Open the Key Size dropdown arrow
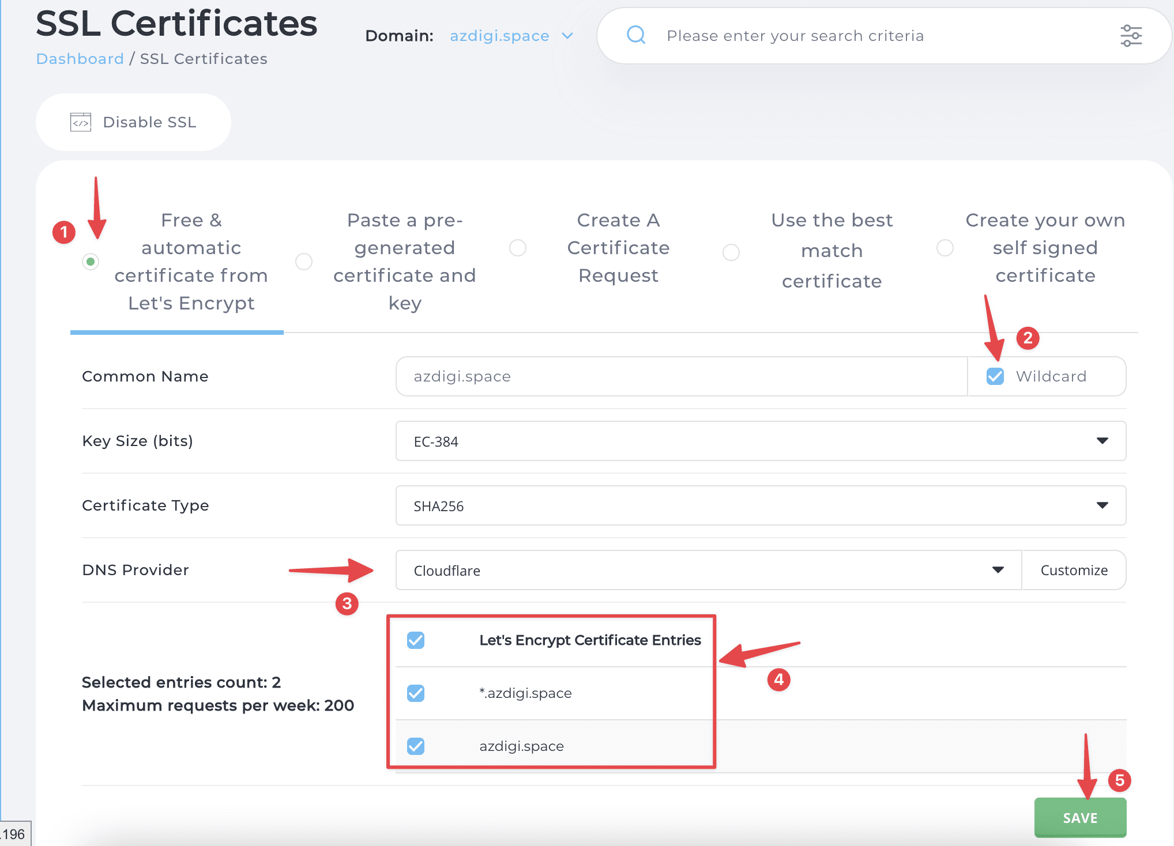The image size is (1174, 846). pos(1102,441)
